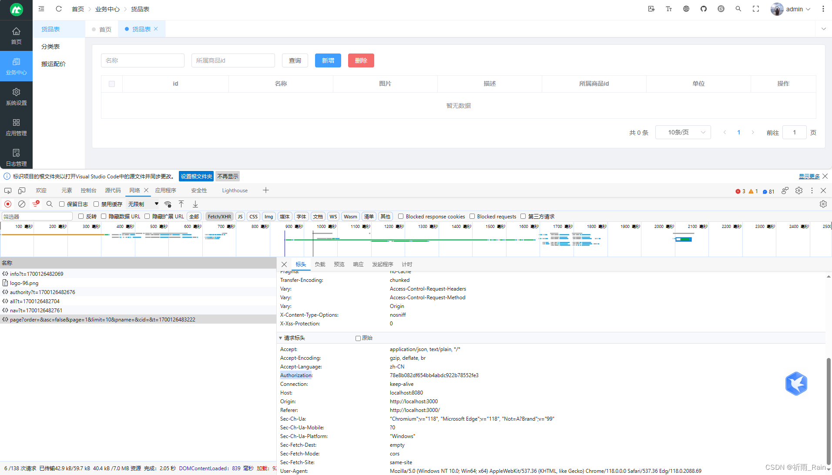Open network conditions wifi icon
Screen dimensions: 832x475
tap(168, 204)
